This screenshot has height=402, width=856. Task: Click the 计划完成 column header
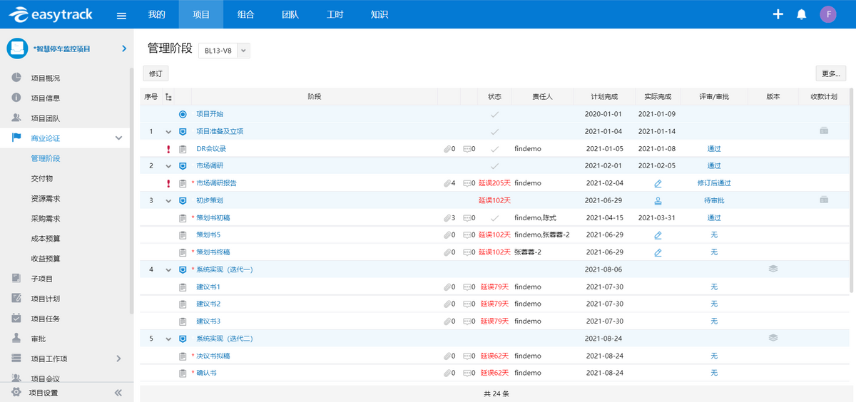(x=604, y=96)
